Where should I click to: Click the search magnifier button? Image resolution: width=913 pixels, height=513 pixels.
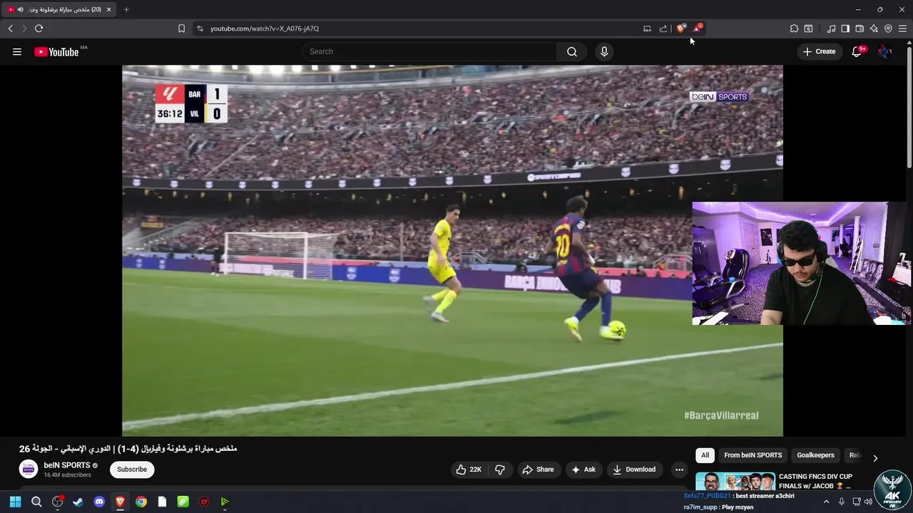(572, 51)
